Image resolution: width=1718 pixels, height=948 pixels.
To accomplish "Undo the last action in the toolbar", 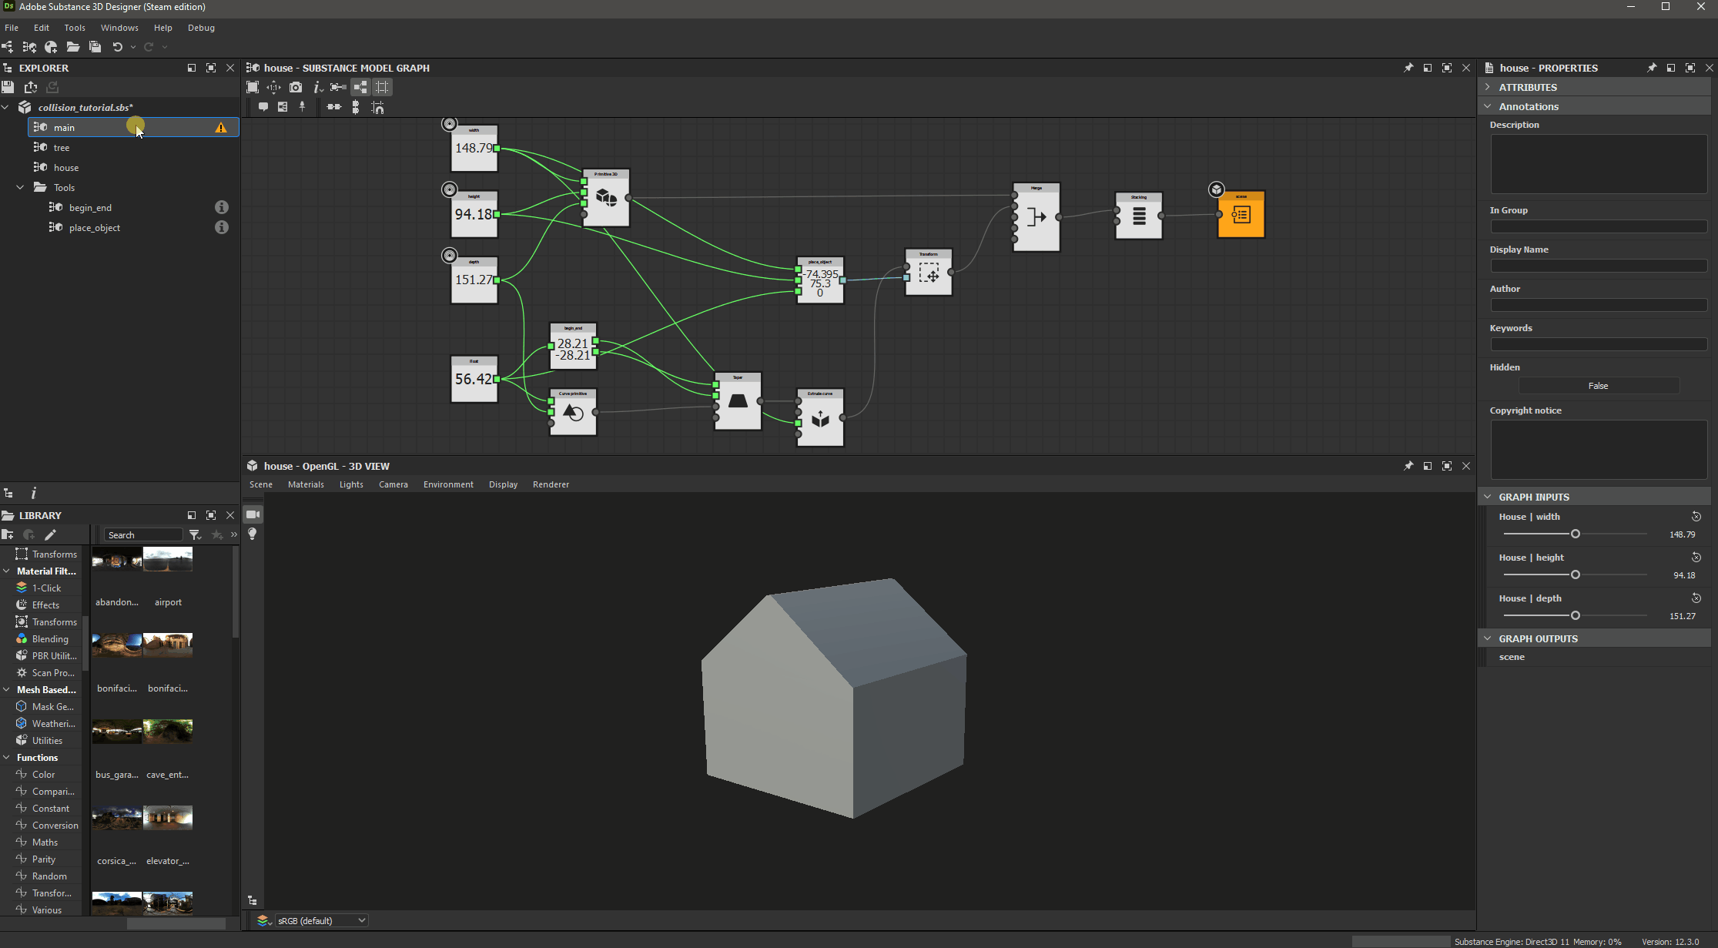I will click(118, 47).
